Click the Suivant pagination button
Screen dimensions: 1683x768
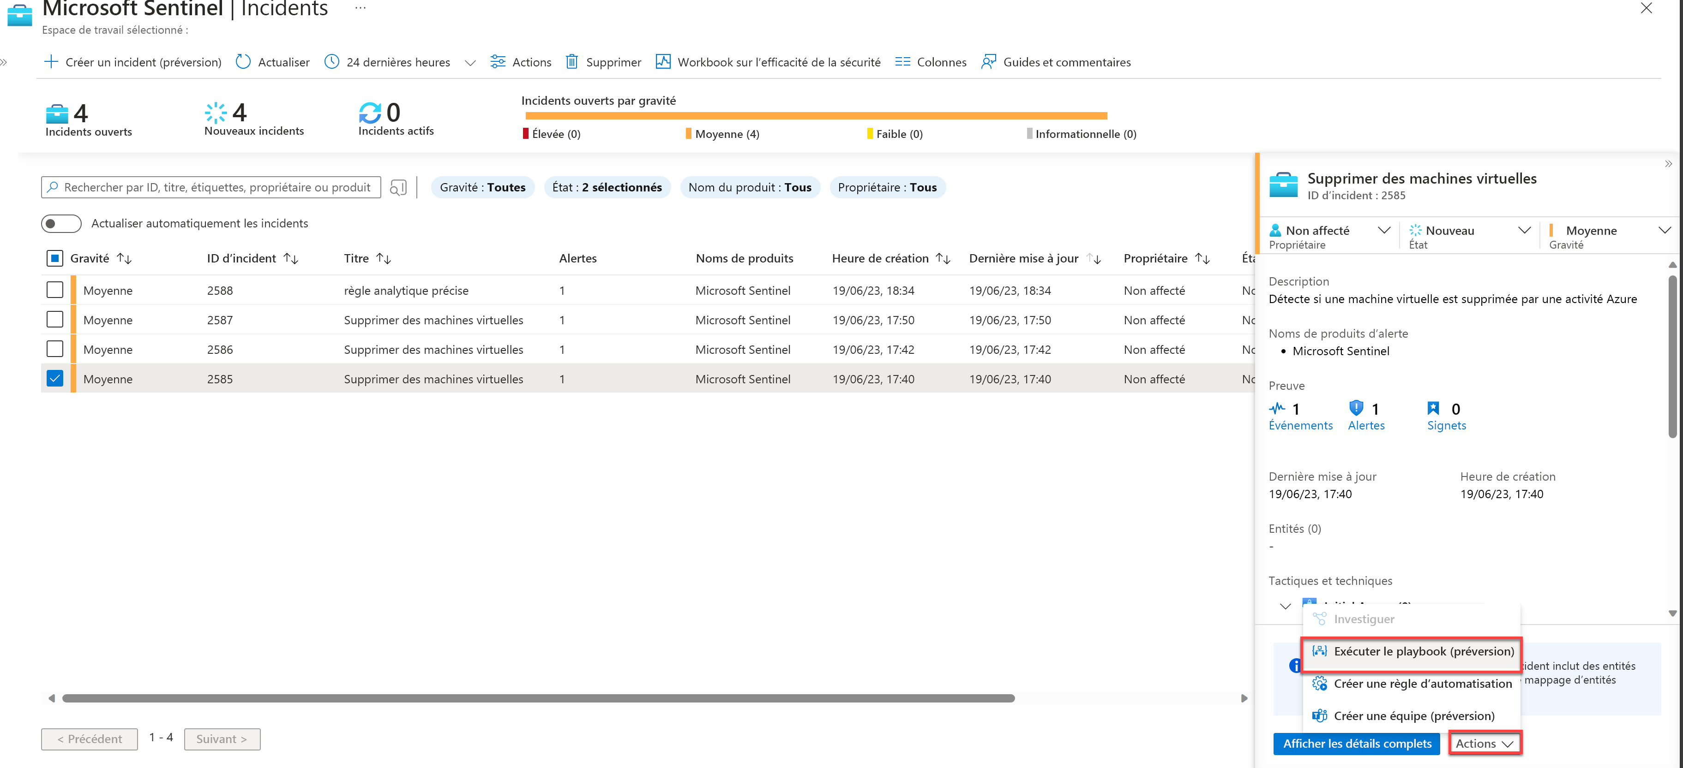222,739
